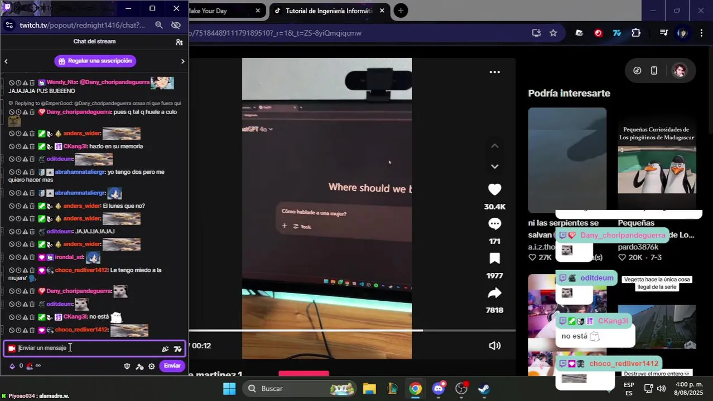This screenshot has height=401, width=713.
Task: Click the ESP ES language indicator in taskbar
Action: click(629, 388)
